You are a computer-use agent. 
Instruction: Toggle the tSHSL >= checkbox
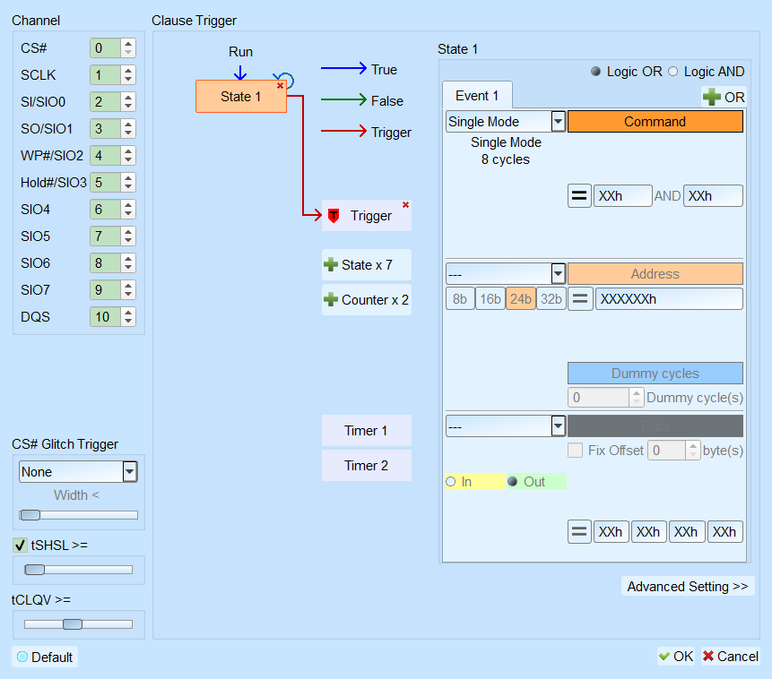[20, 546]
